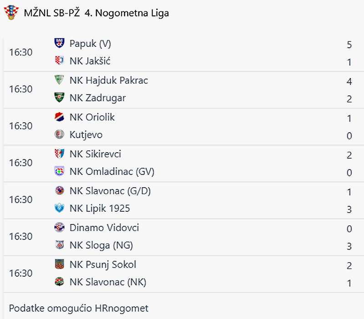Click NK Hajduk Pakrac's score of 4
The image size is (364, 319).
coord(349,82)
